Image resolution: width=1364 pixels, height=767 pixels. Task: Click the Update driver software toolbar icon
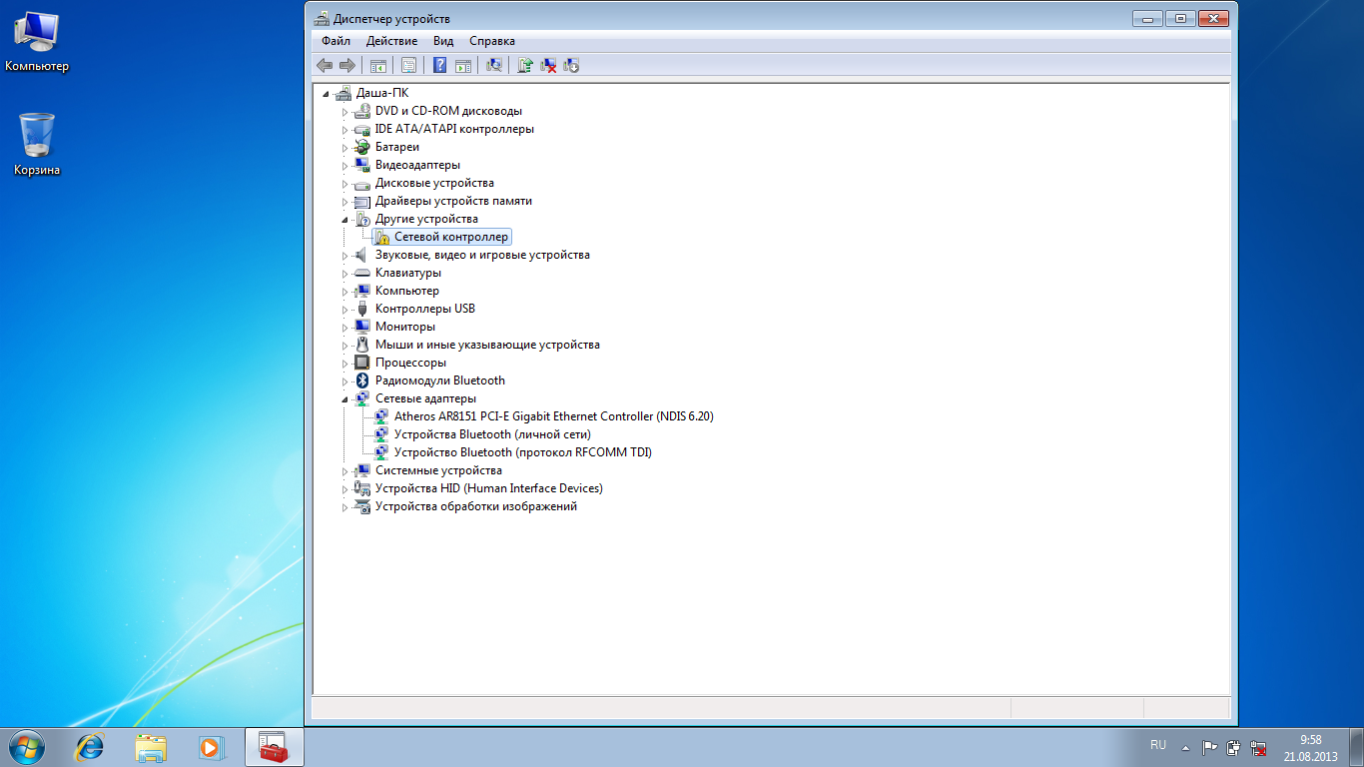pyautogui.click(x=525, y=66)
